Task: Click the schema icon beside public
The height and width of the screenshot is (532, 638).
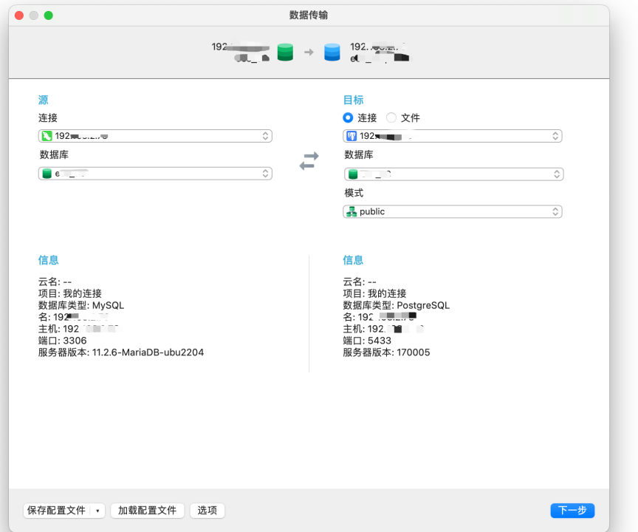Action: tap(351, 211)
